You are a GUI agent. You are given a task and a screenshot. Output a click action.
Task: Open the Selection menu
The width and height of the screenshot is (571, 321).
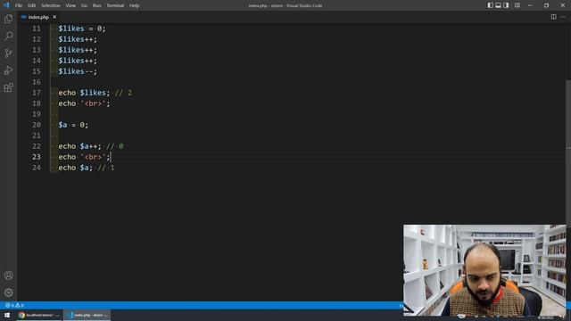(51, 5)
